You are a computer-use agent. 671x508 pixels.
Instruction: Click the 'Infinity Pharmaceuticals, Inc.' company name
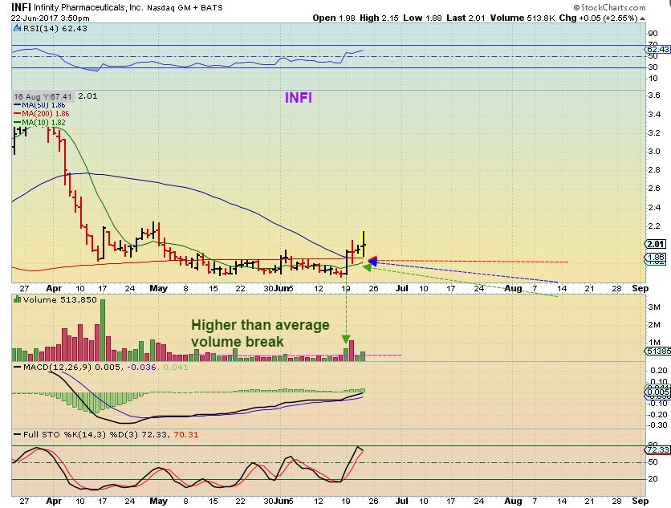pyautogui.click(x=88, y=7)
